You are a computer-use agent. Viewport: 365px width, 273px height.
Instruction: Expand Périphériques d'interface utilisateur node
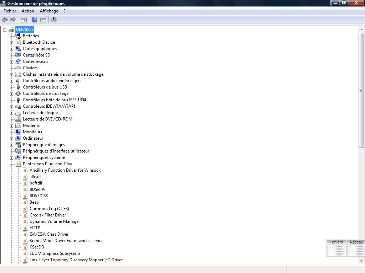[x=11, y=151]
